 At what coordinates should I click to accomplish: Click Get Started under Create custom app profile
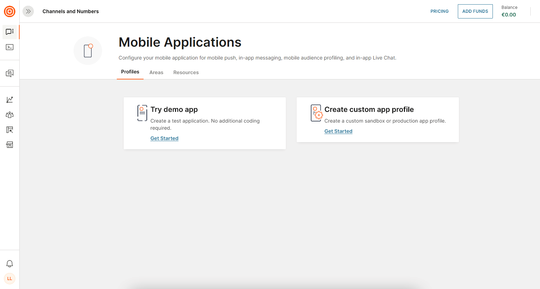click(x=338, y=131)
